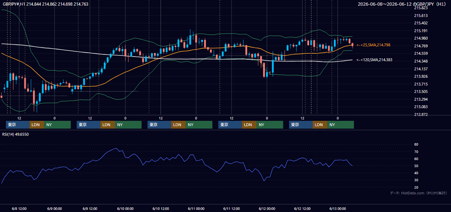Click the 6/9 12:00 date label

(x=90, y=208)
